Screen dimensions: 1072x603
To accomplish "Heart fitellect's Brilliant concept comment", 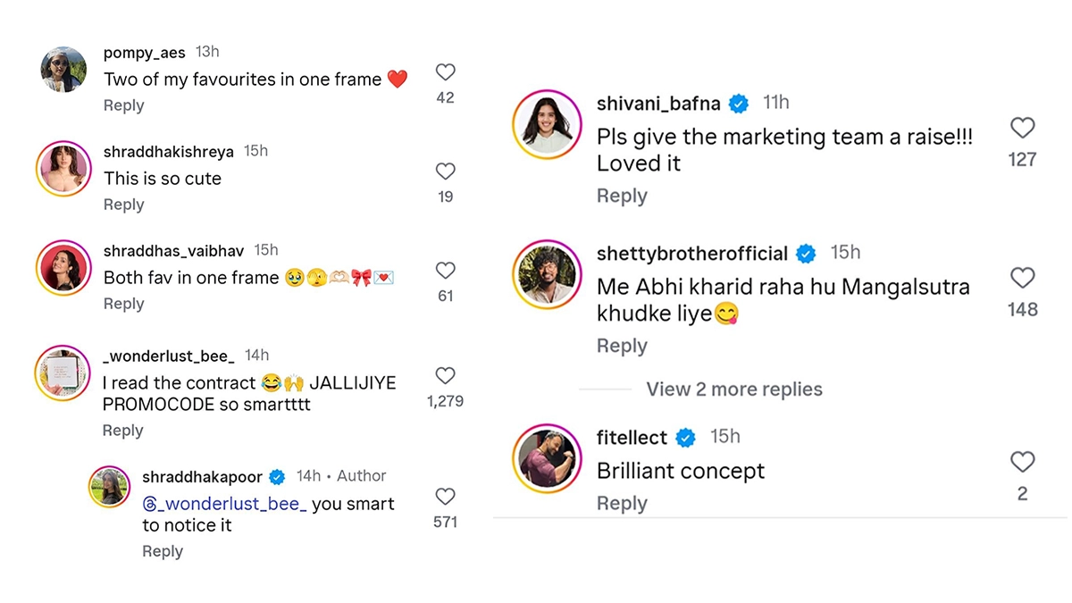I will coord(1022,463).
